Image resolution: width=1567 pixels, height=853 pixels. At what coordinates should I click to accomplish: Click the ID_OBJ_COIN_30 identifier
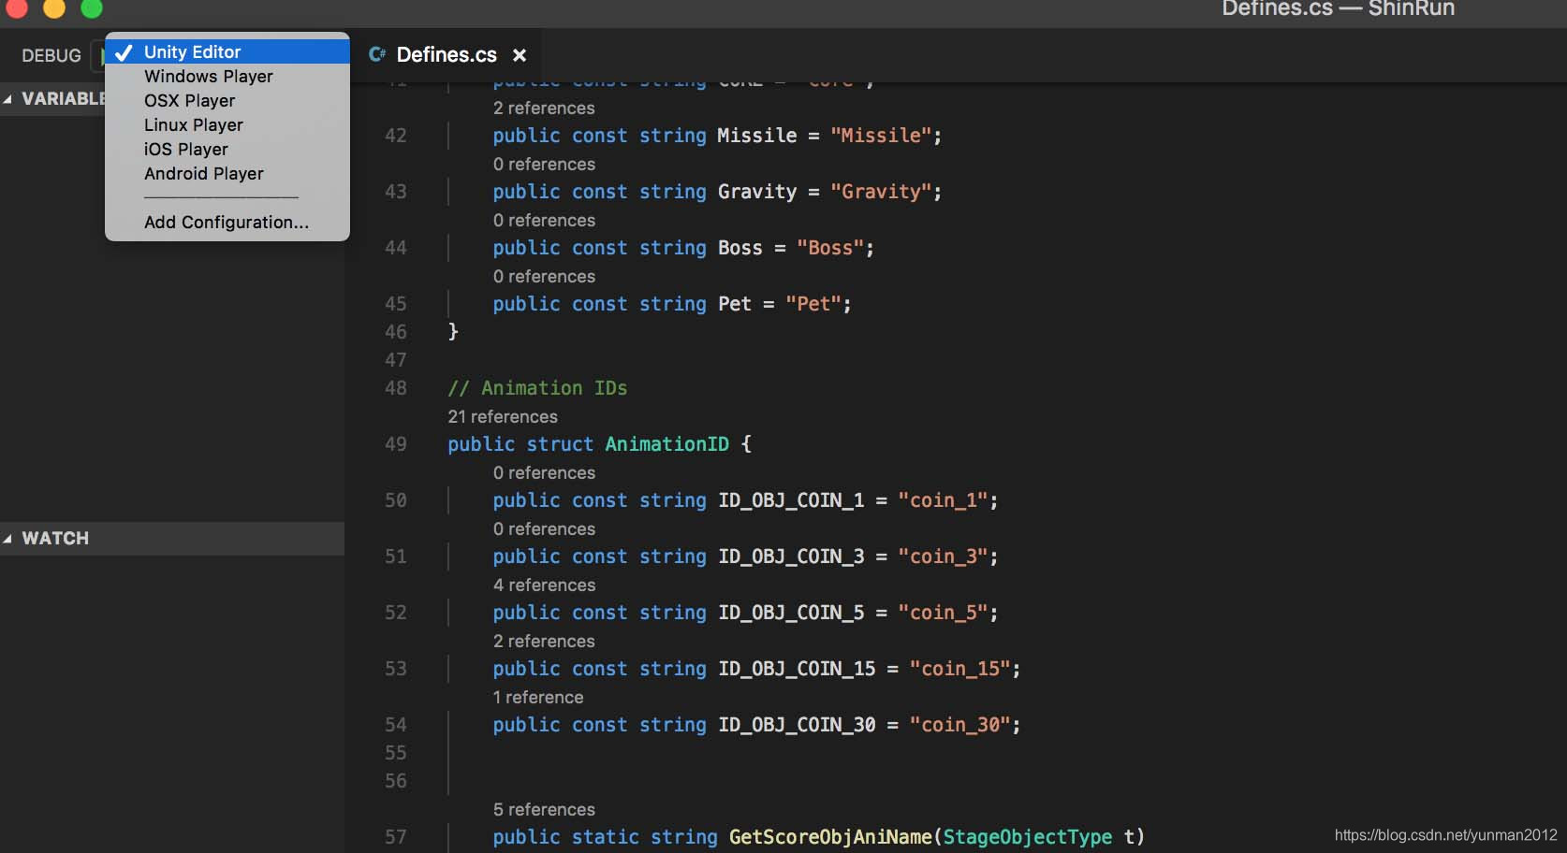tap(797, 725)
